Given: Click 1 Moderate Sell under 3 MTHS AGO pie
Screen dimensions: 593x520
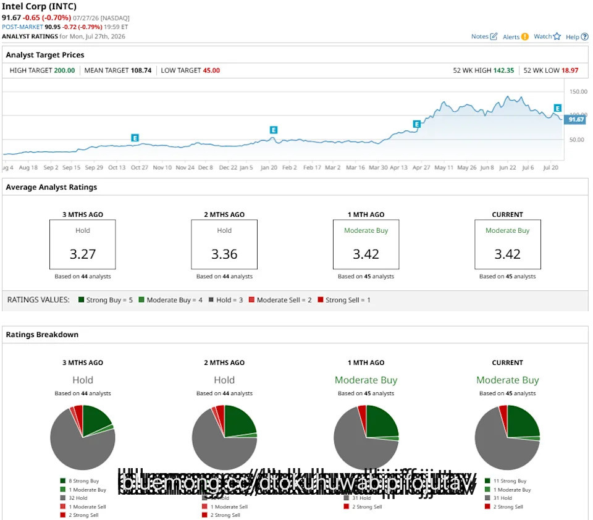Looking at the screenshot, I should (x=83, y=507).
